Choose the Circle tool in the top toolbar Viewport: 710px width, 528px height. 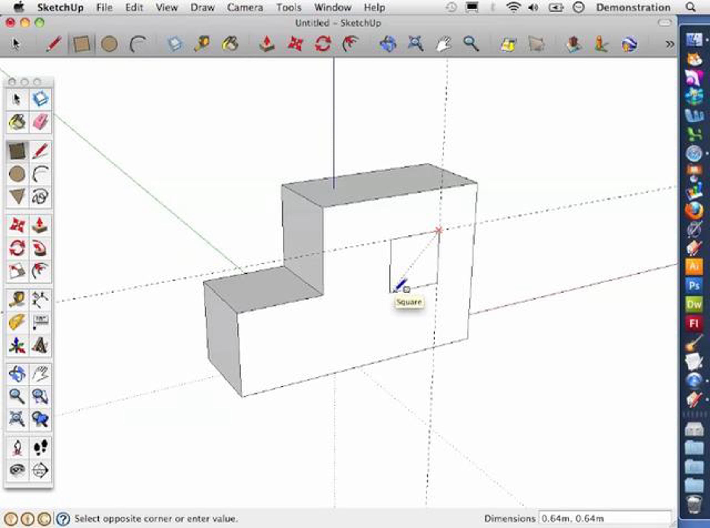109,44
